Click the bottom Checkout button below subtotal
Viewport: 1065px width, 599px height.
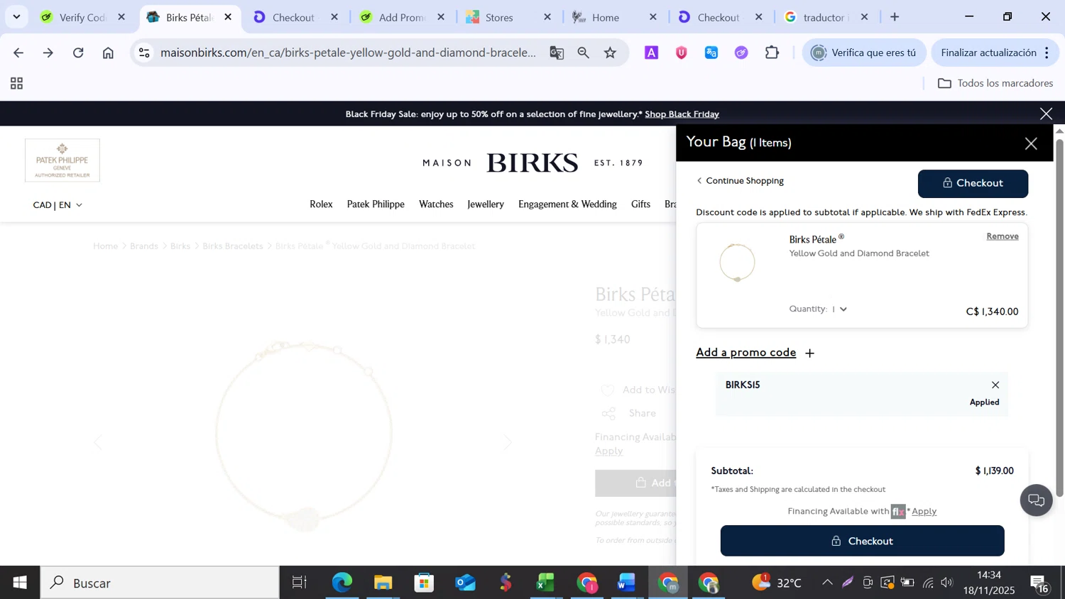[862, 541]
